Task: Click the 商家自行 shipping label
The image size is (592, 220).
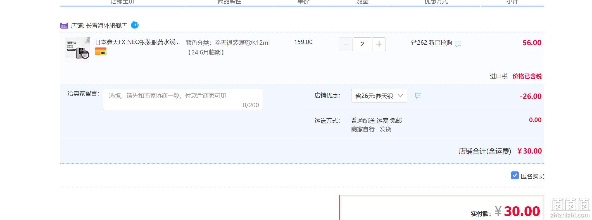Action: (363, 129)
